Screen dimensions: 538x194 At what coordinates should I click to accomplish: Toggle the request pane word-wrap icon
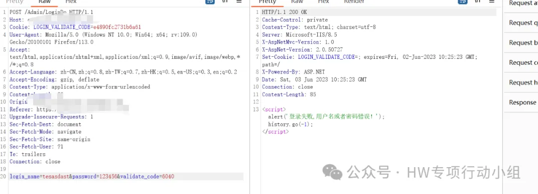point(210,1)
